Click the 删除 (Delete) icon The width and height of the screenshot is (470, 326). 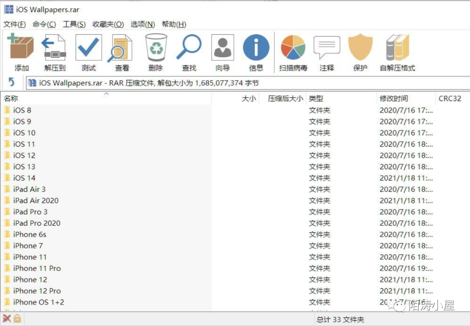click(x=155, y=48)
